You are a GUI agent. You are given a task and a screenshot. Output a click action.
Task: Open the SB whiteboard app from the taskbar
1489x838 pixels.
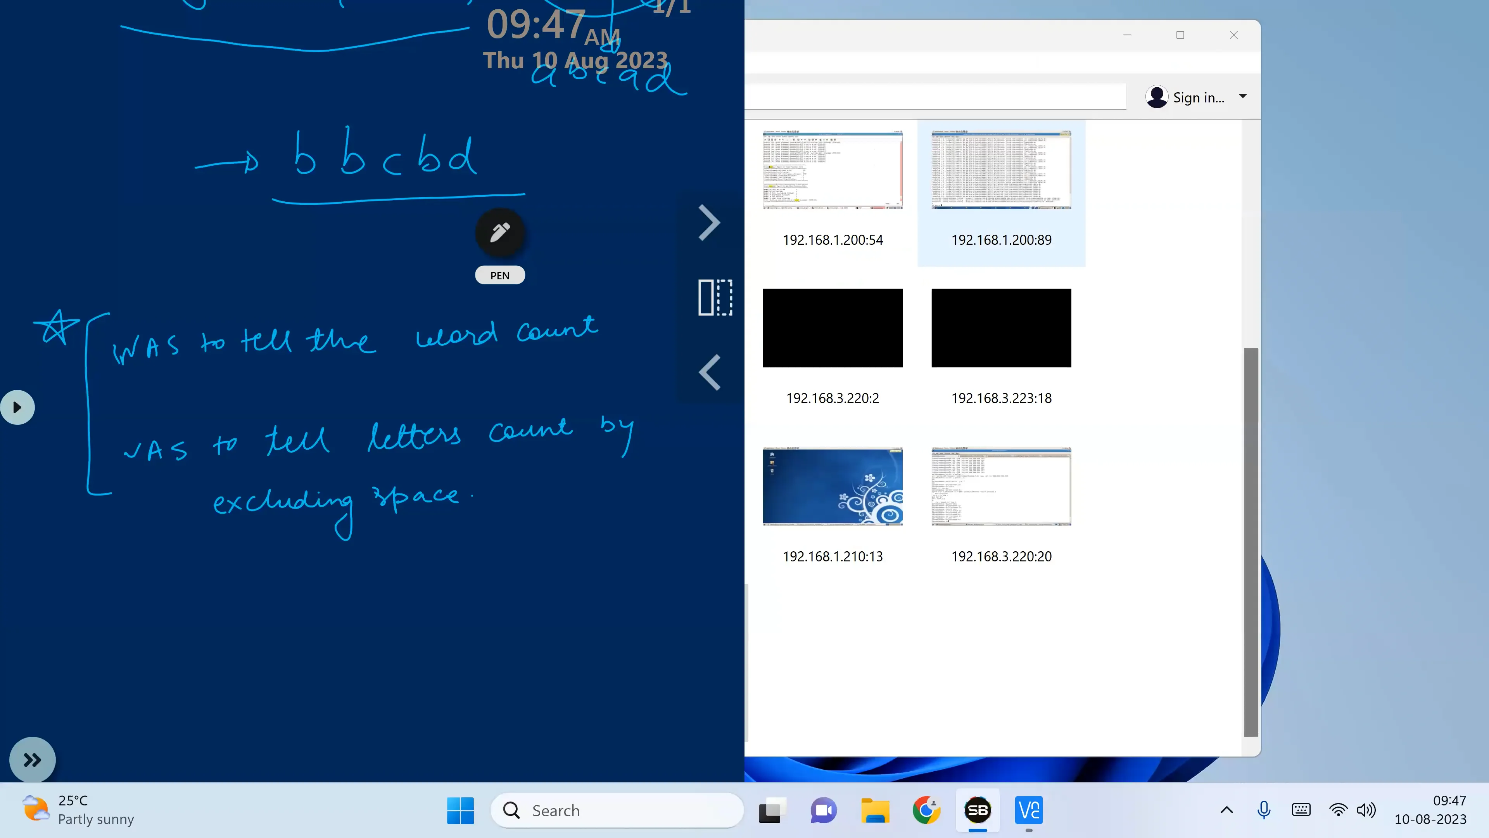[978, 810]
